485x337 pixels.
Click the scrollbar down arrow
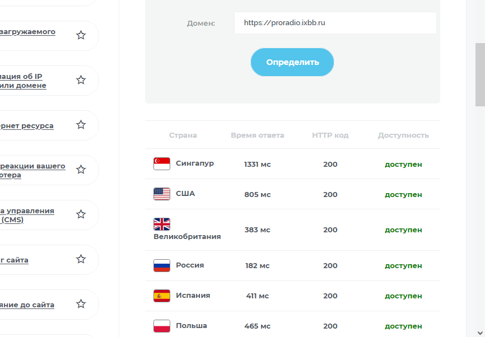(x=480, y=333)
